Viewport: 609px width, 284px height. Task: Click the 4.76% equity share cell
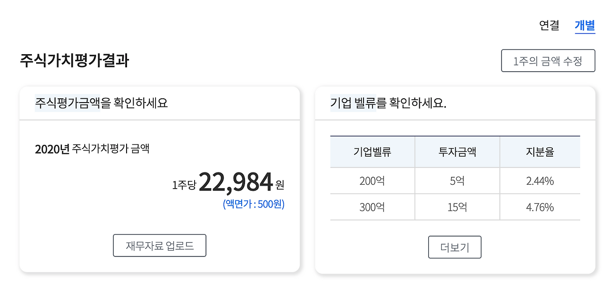coord(540,207)
